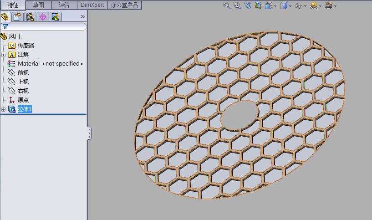
Task: Click the 注解 annotation folder icon
Action: coord(12,55)
